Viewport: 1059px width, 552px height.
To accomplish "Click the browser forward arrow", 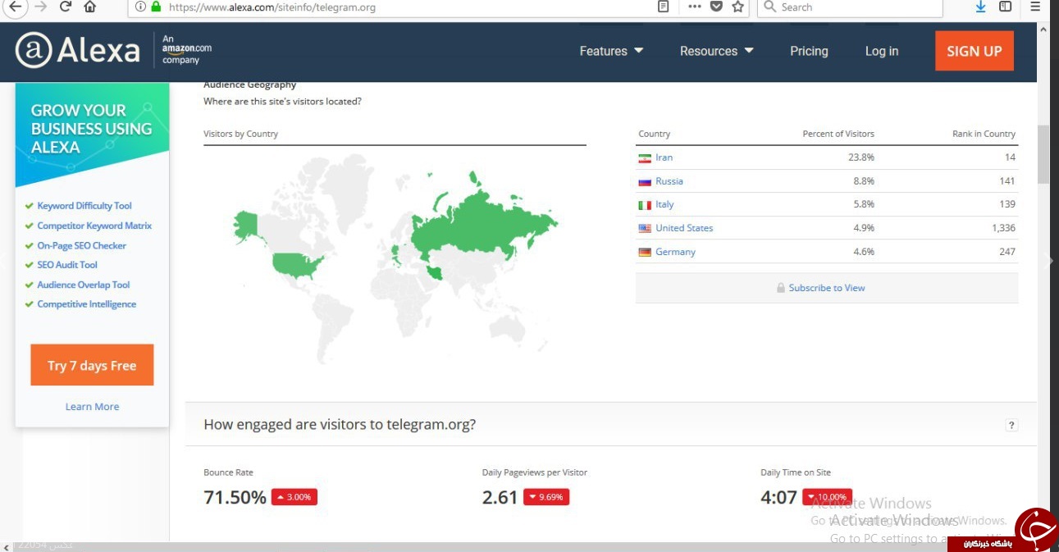I will click(40, 7).
